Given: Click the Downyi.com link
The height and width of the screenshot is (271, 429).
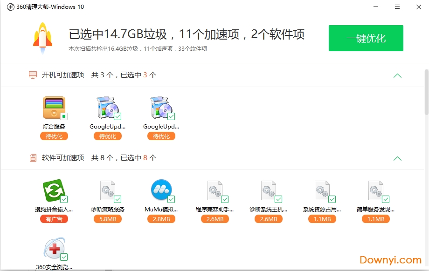Looking at the screenshot, I should click(x=391, y=261).
